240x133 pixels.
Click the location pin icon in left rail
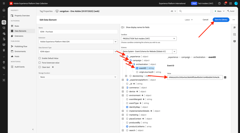coord(4,62)
